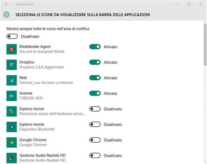Maximize the Impostazioni window
Image resolution: width=207 pixels, height=164 pixels.
tap(189, 4)
